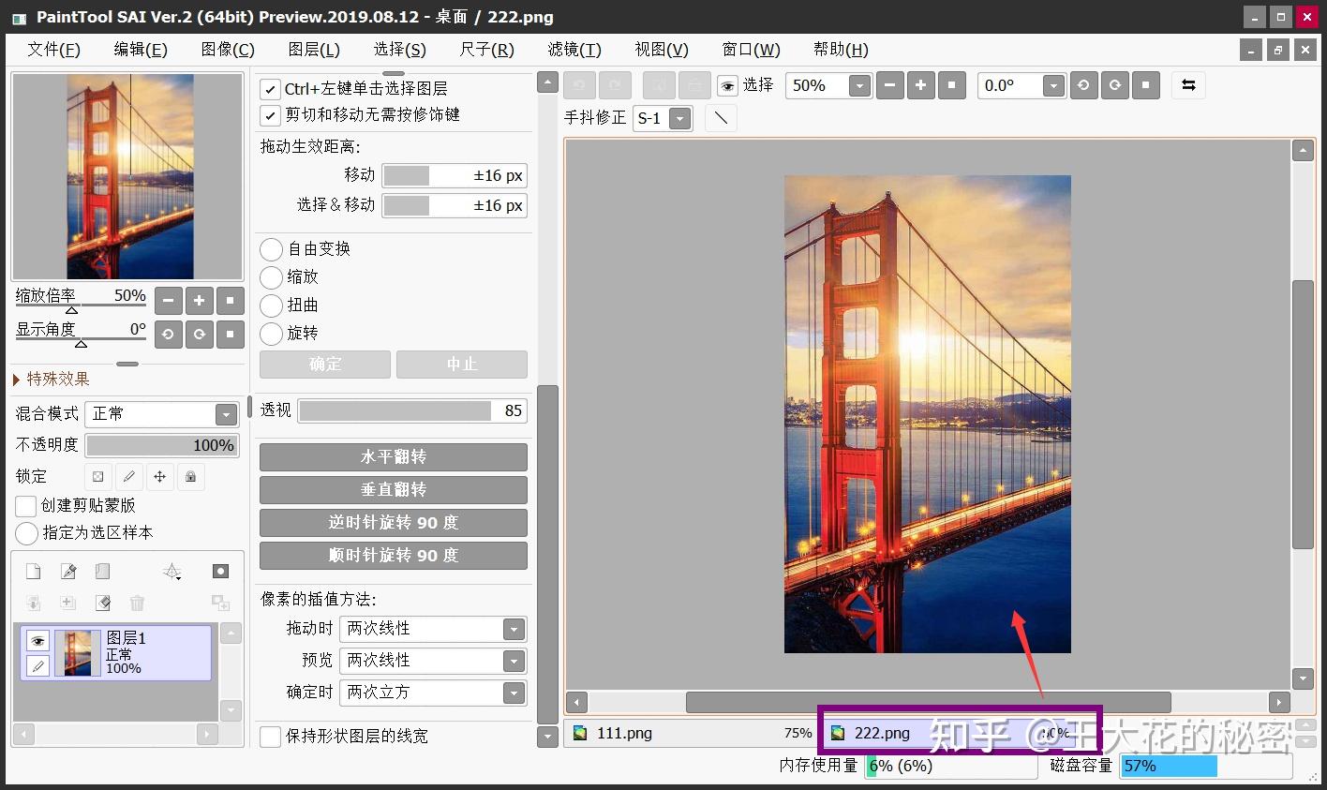
Task: Zoom in the canvas from top toolbar
Action: click(x=920, y=86)
